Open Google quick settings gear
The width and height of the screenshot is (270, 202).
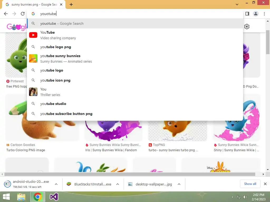(247, 27)
